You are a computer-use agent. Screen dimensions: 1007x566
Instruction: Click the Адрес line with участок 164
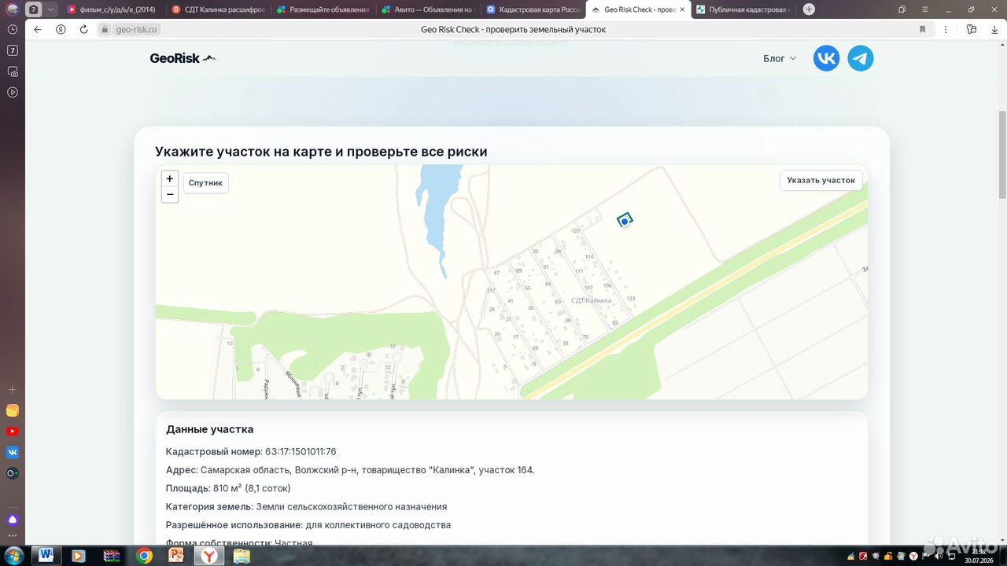point(350,470)
